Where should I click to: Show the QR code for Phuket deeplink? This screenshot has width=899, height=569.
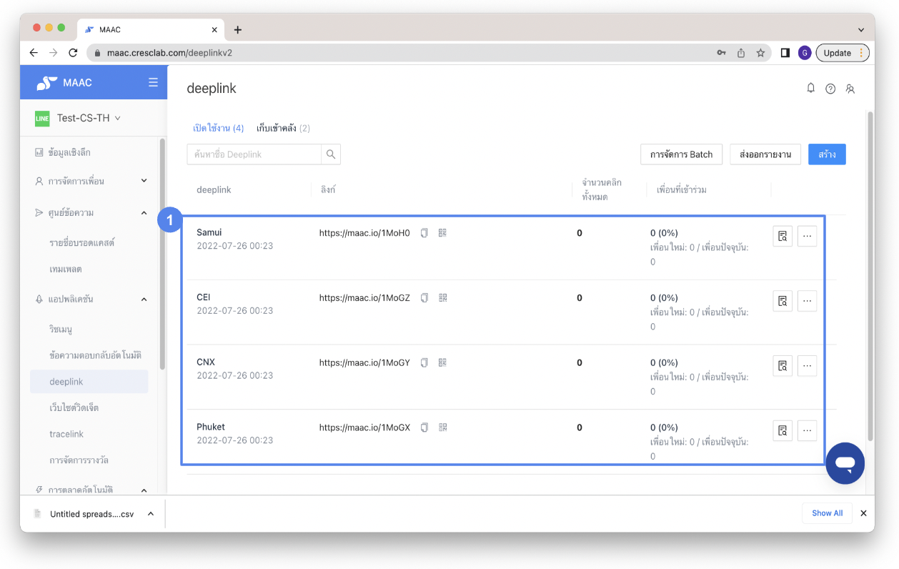click(x=442, y=427)
